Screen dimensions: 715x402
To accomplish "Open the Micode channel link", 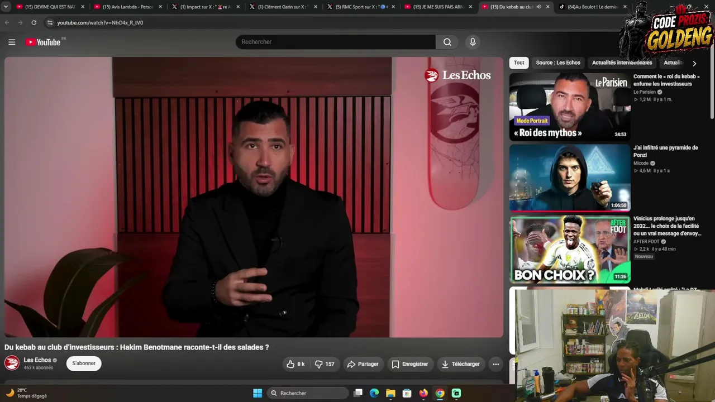I will (x=641, y=163).
